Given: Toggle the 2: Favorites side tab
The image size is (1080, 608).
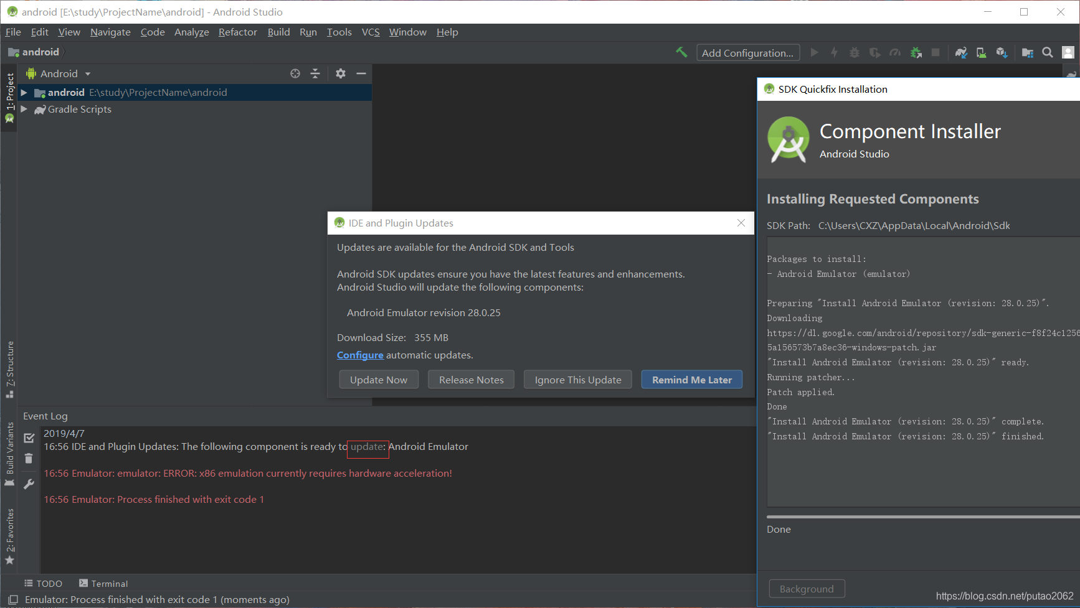Looking at the screenshot, I should 9,536.
